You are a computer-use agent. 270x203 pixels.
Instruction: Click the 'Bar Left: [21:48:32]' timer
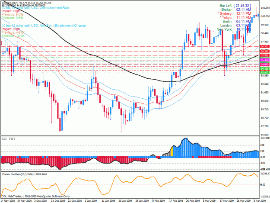(235, 6)
